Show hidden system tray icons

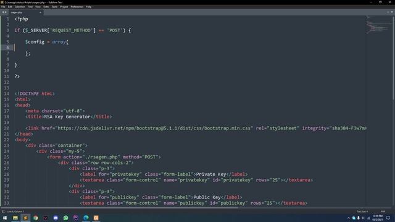tap(349, 218)
